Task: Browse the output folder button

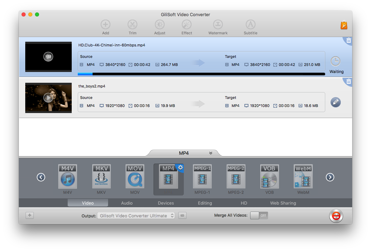Action: point(182,216)
